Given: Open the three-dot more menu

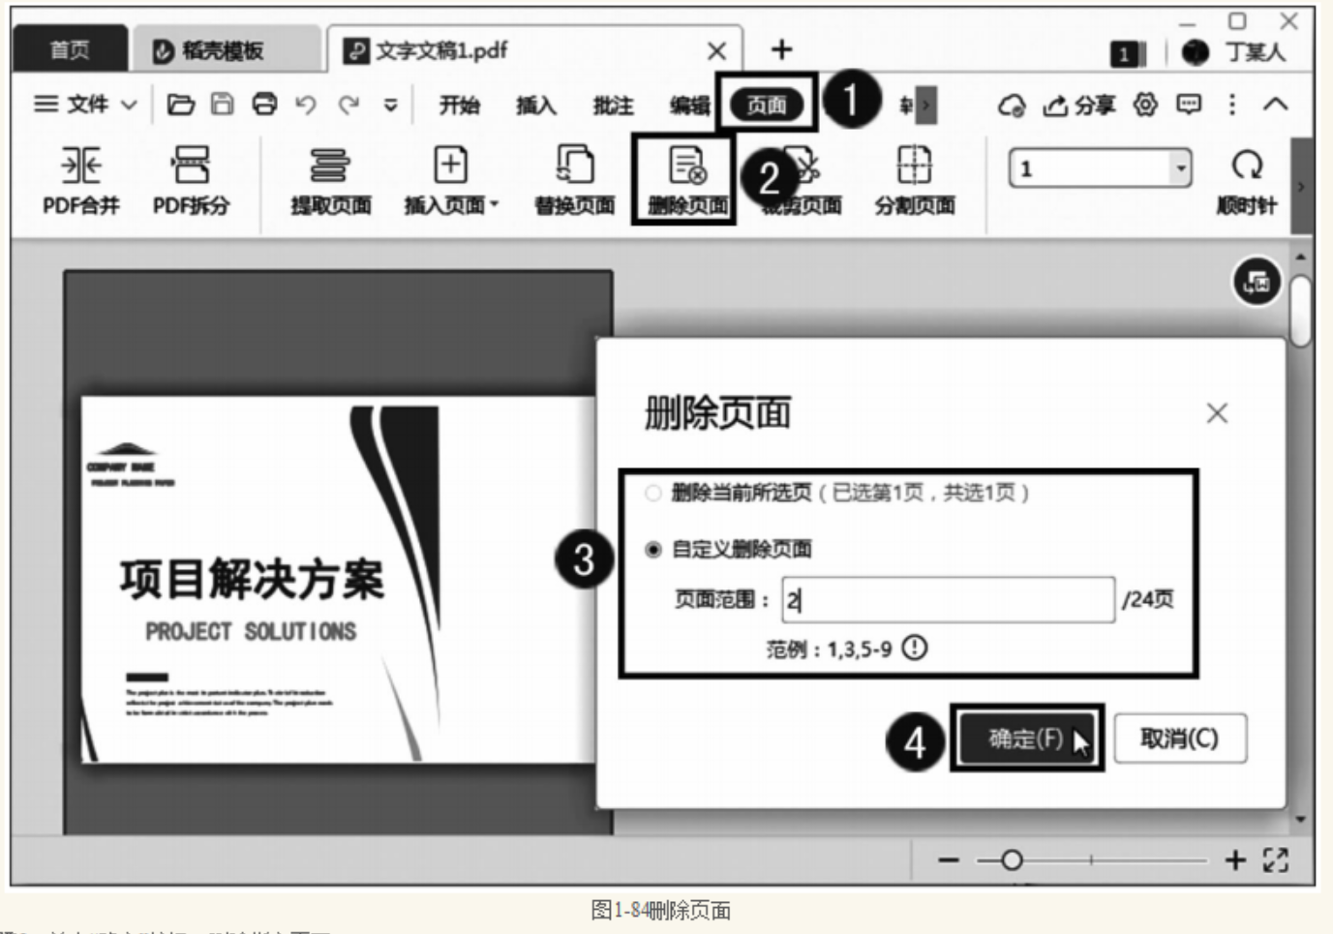Looking at the screenshot, I should point(1232,104).
